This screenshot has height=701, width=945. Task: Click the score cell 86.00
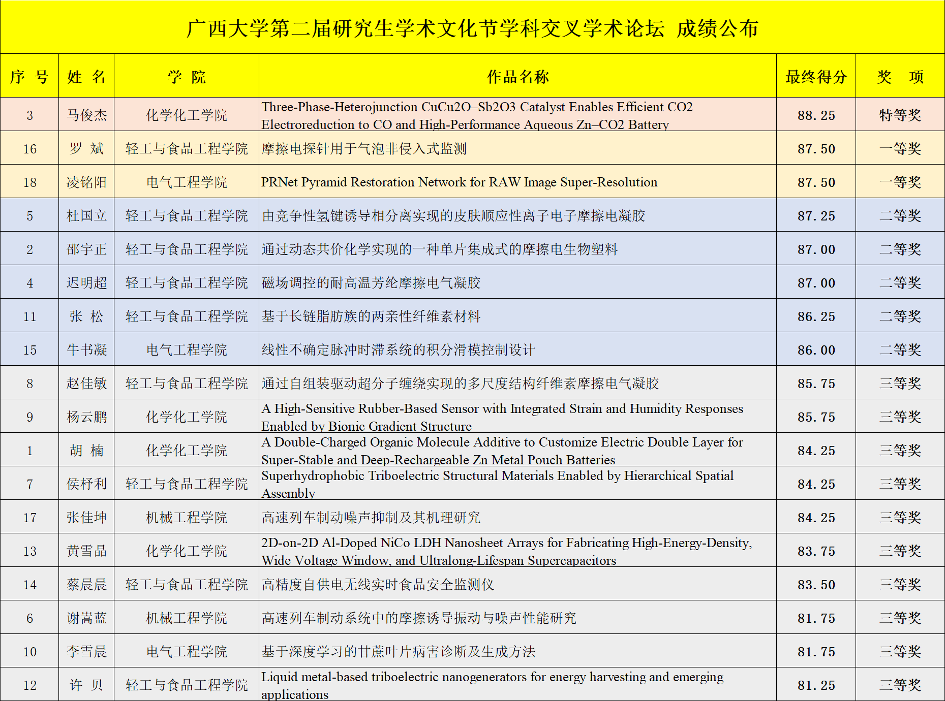point(816,350)
